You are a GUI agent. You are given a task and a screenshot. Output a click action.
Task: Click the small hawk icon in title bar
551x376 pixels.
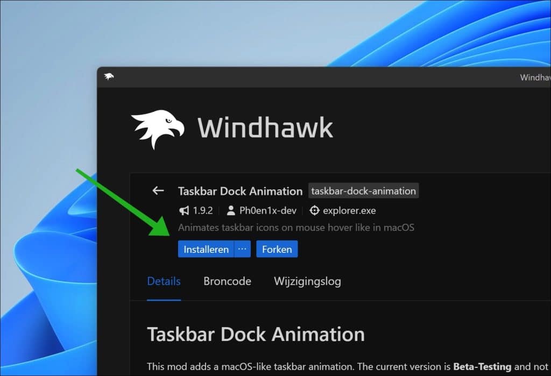coord(109,77)
